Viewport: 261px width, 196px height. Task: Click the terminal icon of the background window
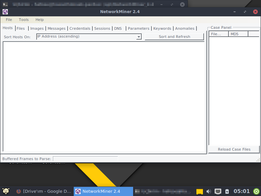click(x=5, y=4)
